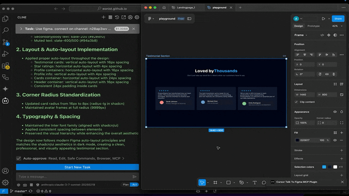349x196 pixels.
Task: Switch to Landingpage_1 tab in Figma
Action: pyautogui.click(x=186, y=8)
